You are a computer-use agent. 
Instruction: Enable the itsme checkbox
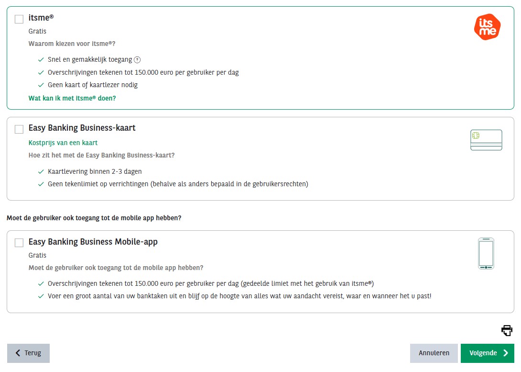click(19, 19)
